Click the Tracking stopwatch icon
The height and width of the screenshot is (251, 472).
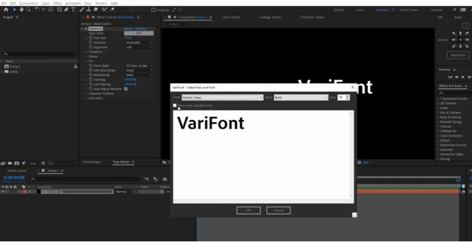coord(91,80)
